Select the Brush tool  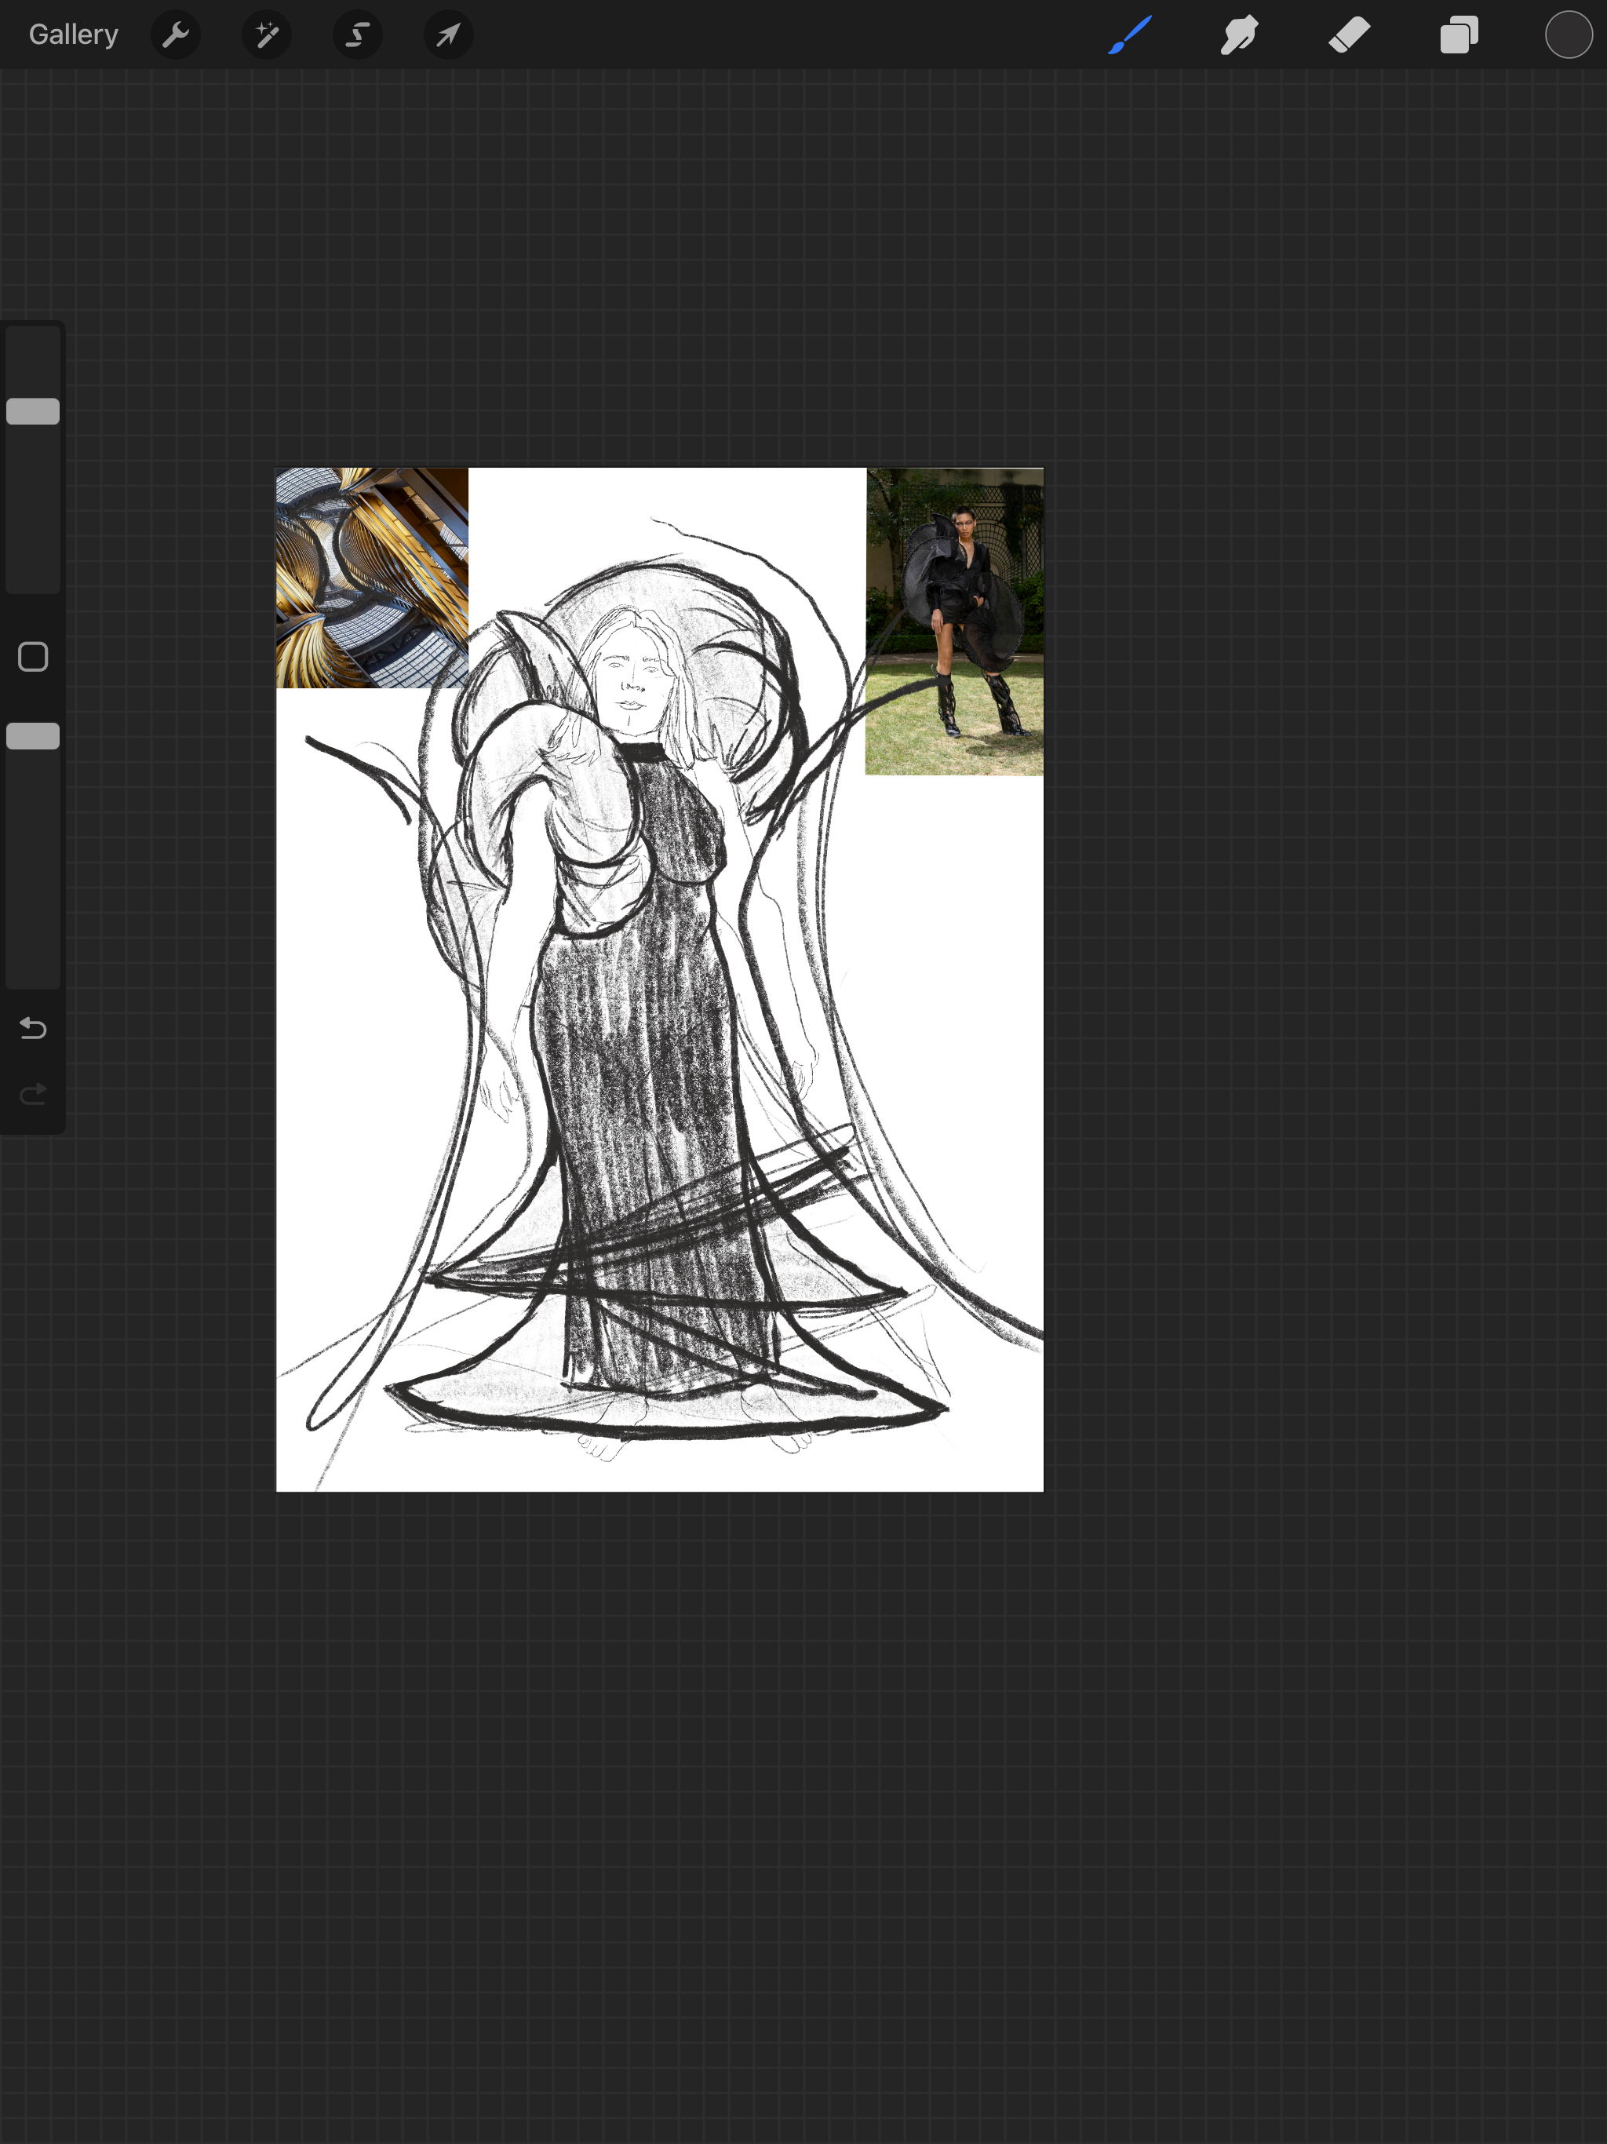coord(1130,35)
